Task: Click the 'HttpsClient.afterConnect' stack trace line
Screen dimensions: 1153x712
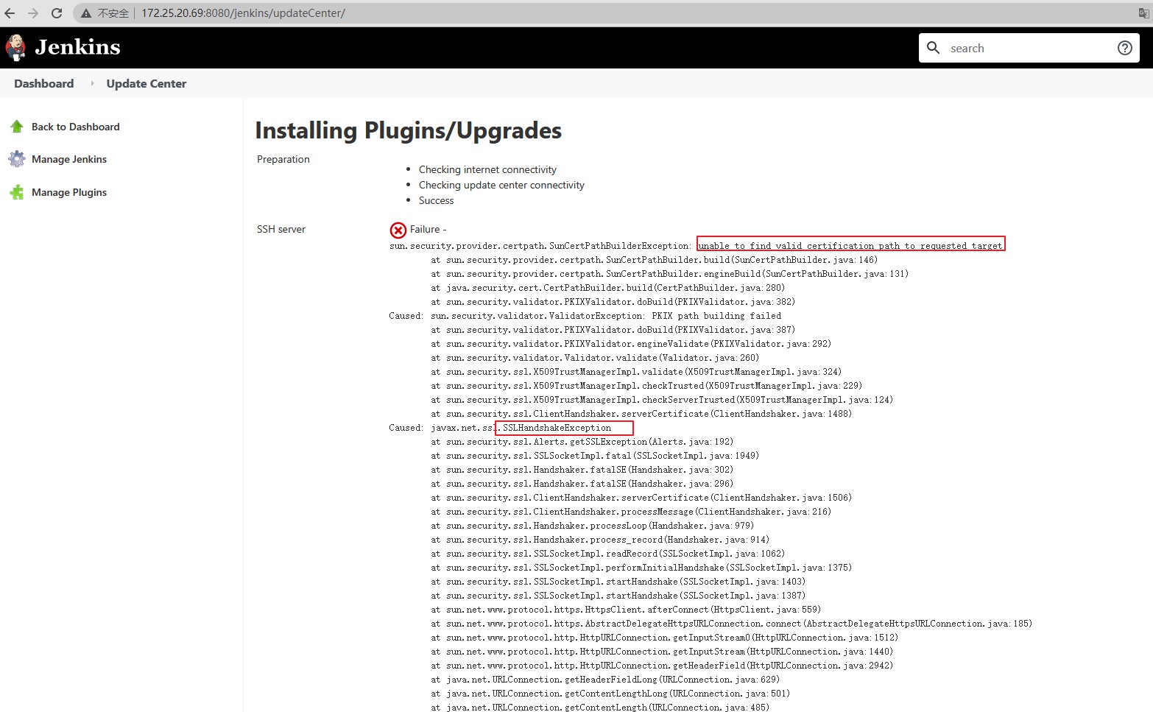Action: pos(626,610)
